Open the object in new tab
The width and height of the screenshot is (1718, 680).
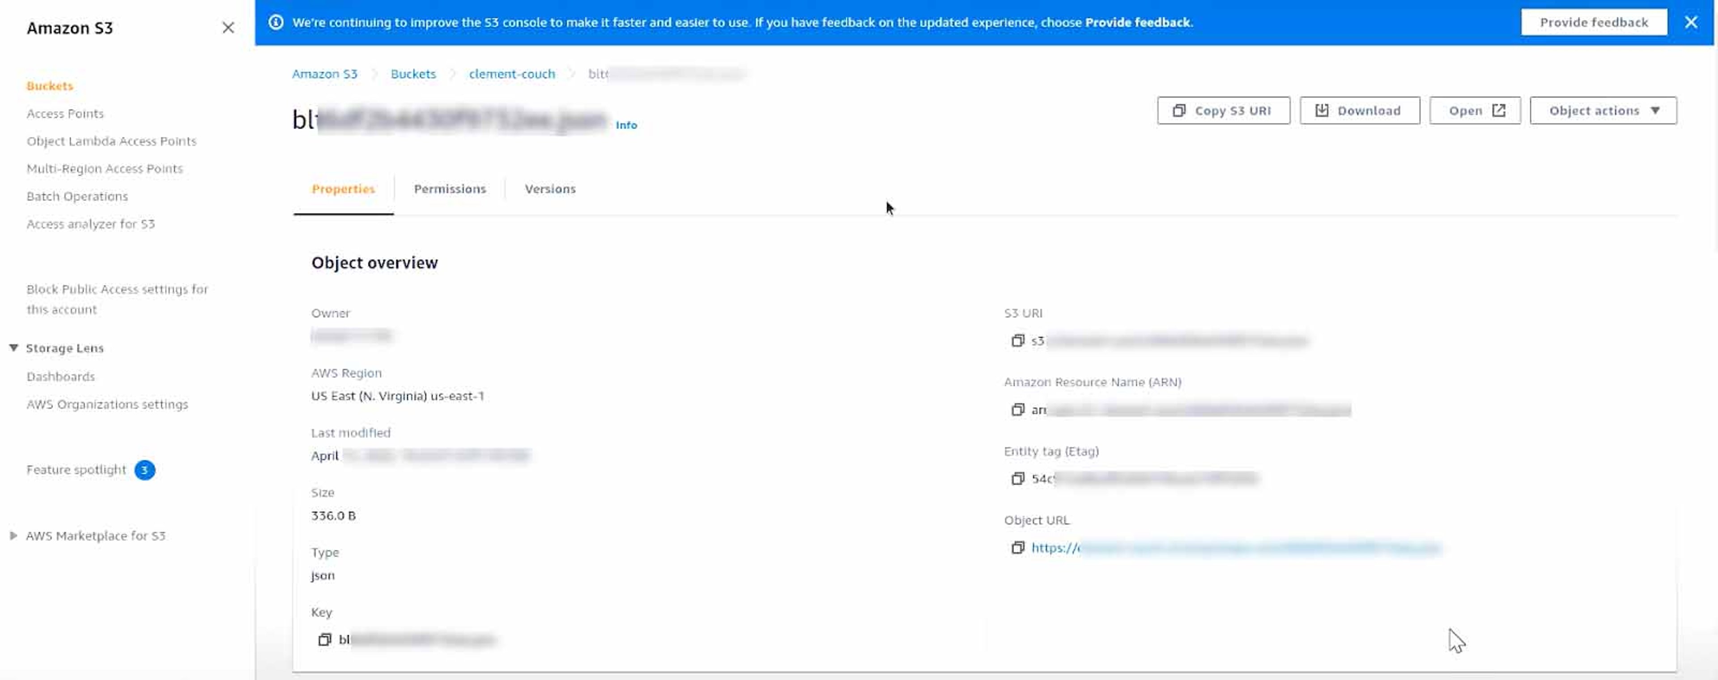pyautogui.click(x=1475, y=111)
